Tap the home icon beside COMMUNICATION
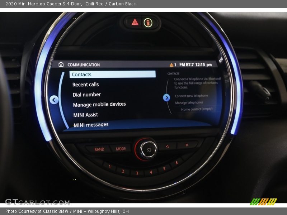This screenshot has height=215, width=287. 61,64
